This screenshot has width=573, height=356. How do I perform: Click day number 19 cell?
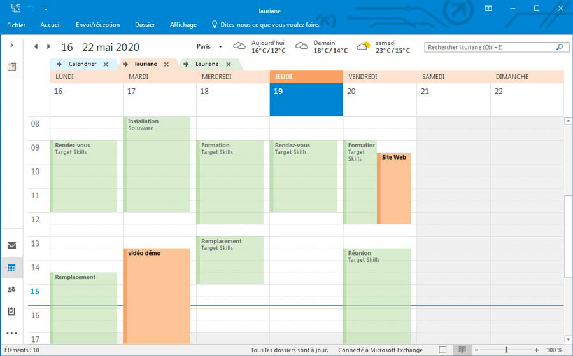[306, 100]
